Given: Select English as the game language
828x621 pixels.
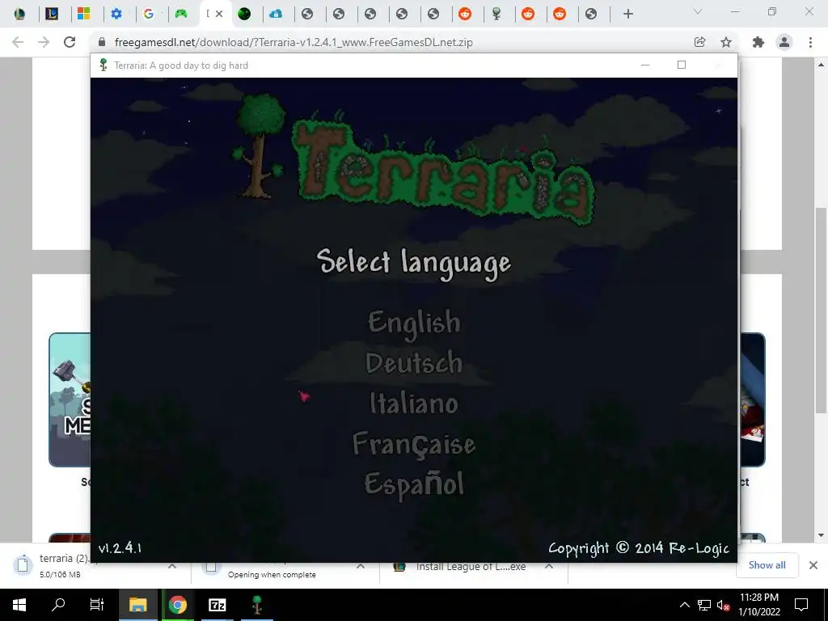Looking at the screenshot, I should point(414,323).
